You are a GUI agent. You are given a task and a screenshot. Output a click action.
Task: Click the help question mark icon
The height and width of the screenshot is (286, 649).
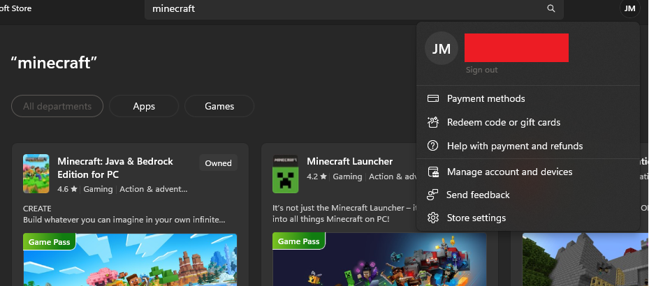pyautogui.click(x=433, y=146)
